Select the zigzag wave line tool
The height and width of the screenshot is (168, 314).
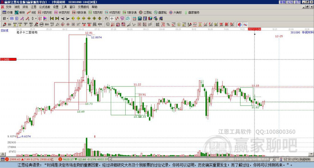[x=134, y=25]
